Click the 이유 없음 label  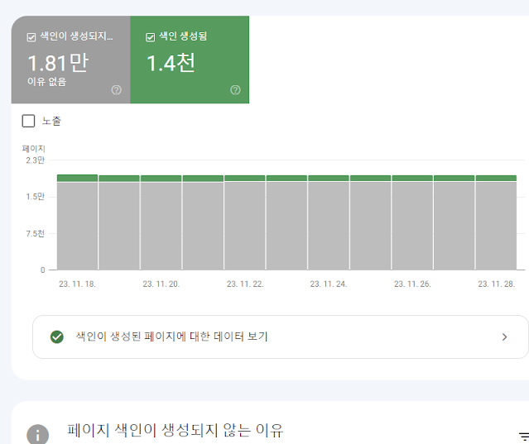[47, 82]
